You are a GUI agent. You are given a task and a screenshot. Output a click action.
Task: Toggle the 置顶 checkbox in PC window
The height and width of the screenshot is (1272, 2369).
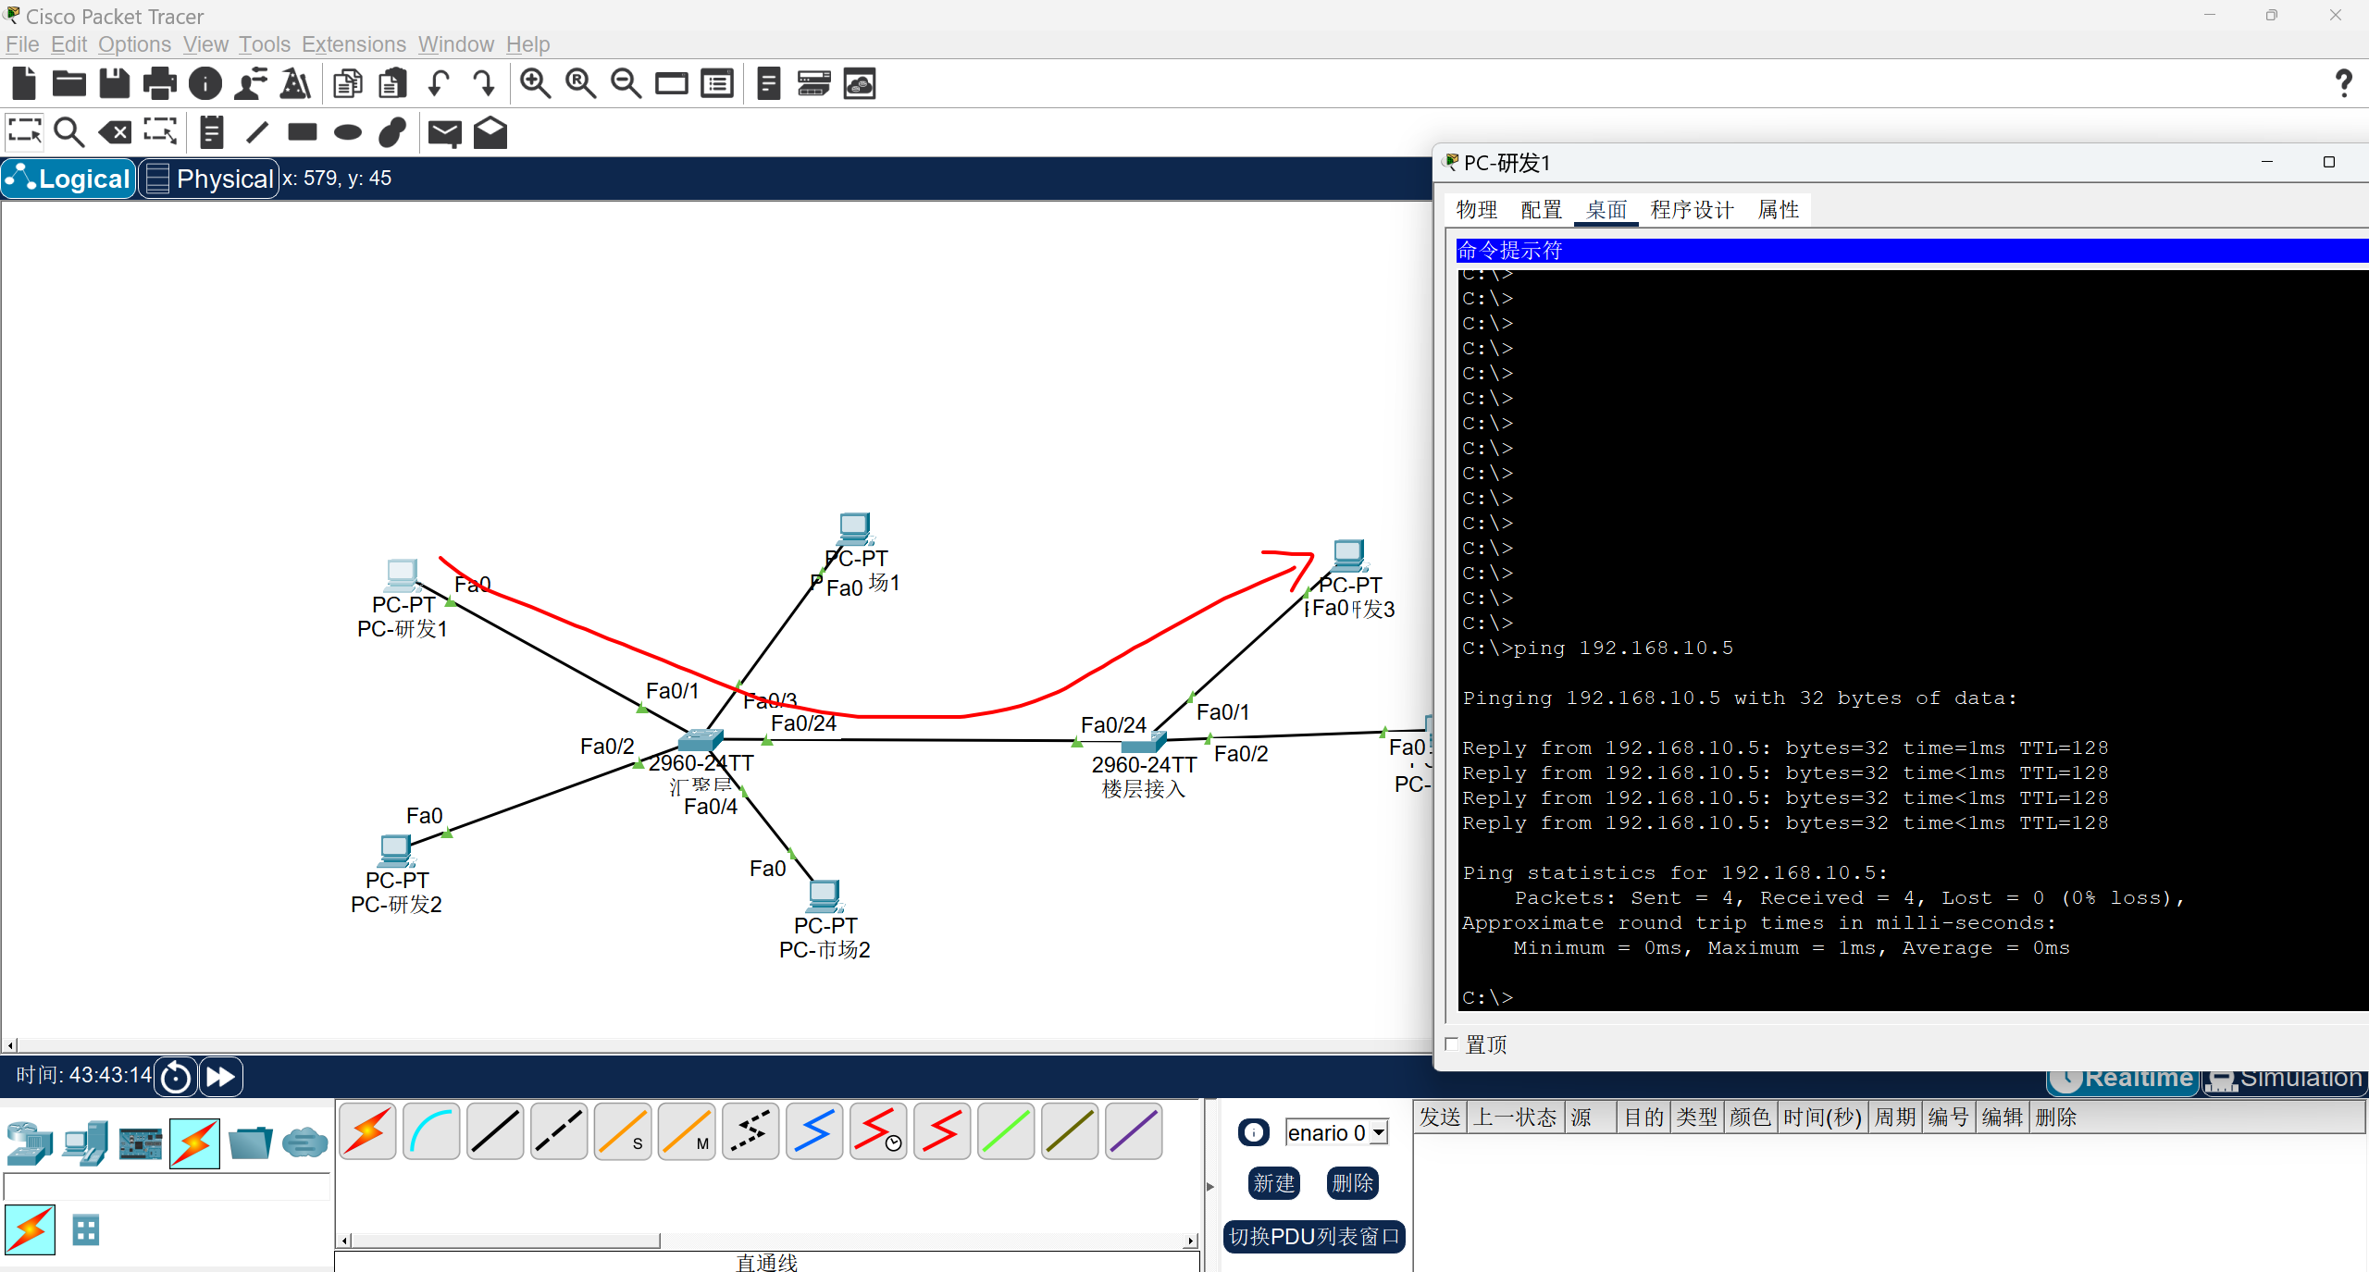pyautogui.click(x=1452, y=1044)
